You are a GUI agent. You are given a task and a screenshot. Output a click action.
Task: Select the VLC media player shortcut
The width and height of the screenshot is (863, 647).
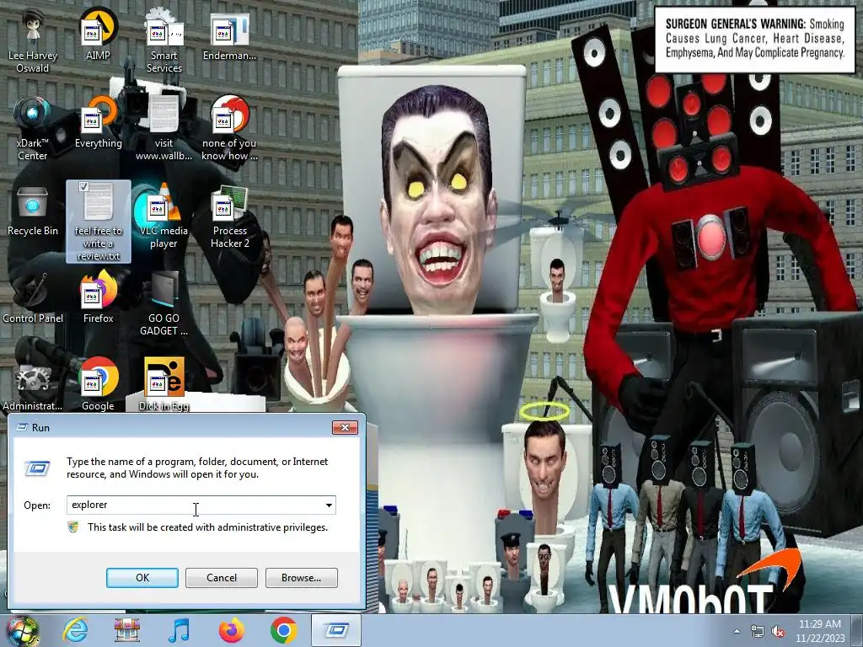pos(163,217)
